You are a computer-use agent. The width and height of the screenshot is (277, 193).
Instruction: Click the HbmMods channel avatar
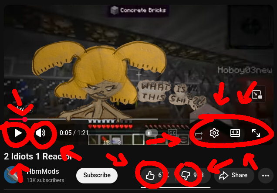click(x=12, y=175)
